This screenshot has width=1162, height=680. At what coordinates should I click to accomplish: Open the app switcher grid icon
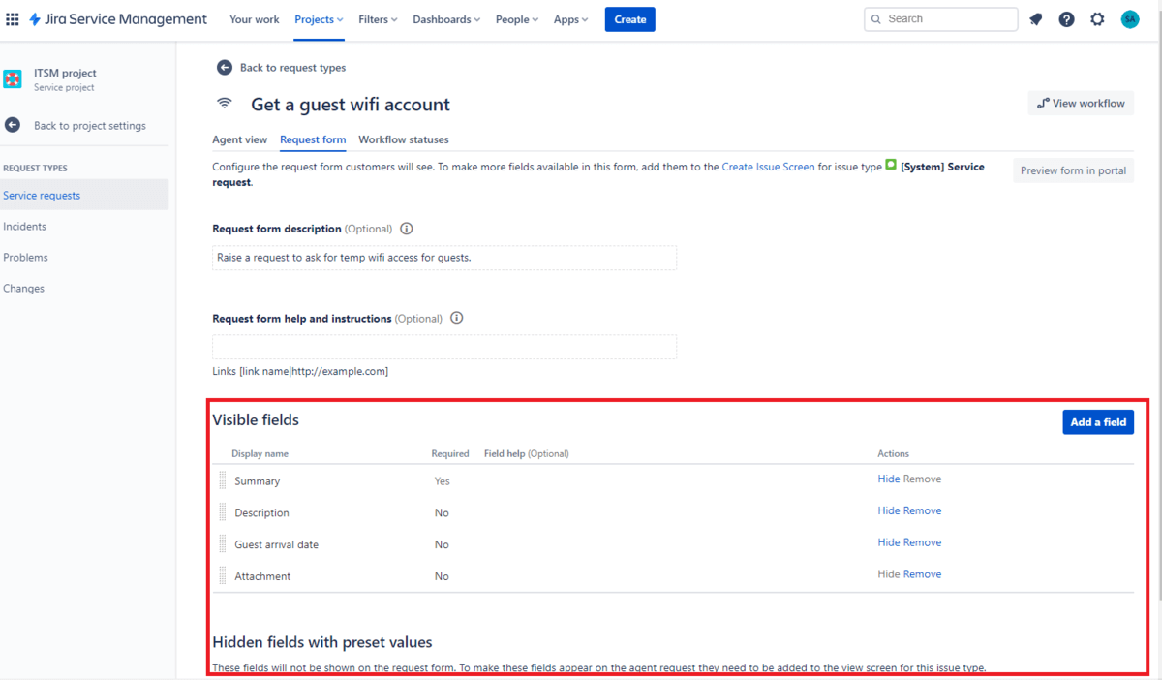point(13,19)
